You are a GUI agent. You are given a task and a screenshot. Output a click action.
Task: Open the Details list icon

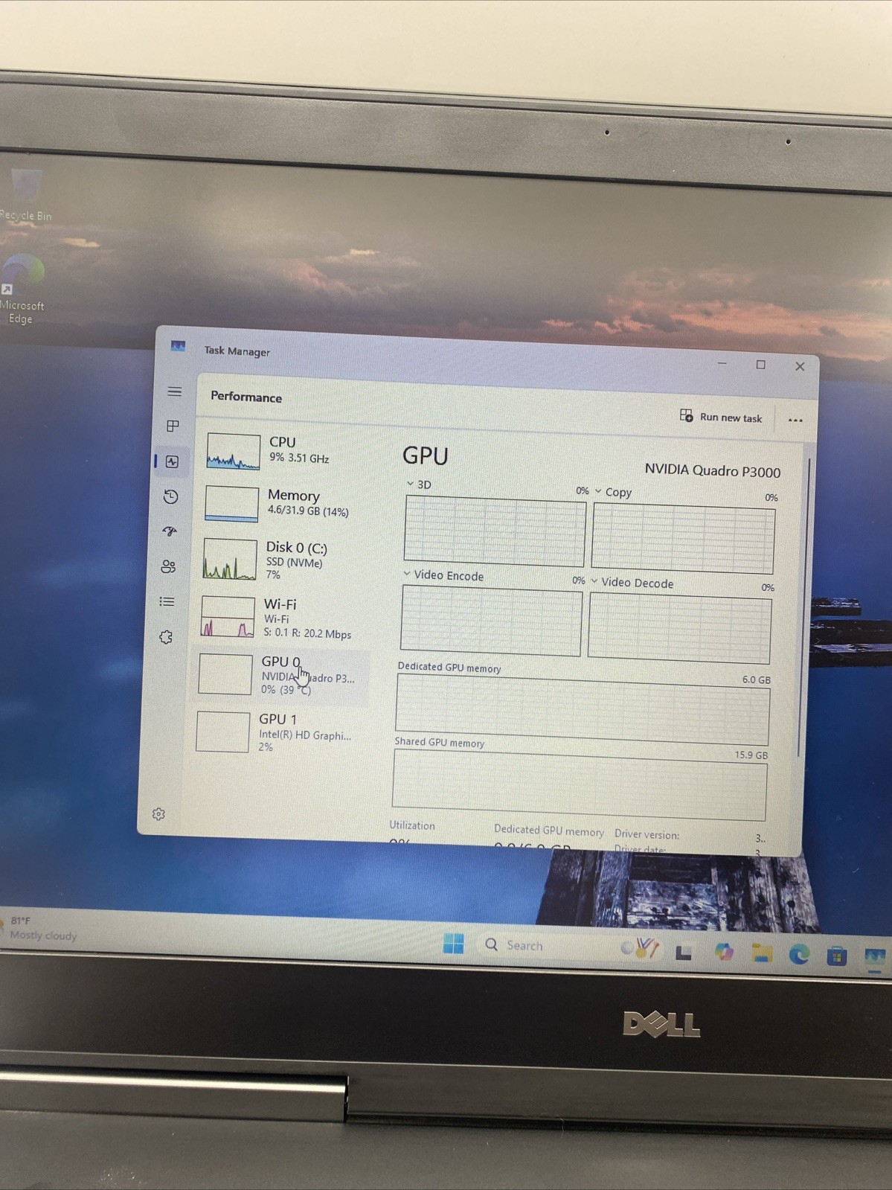point(167,601)
